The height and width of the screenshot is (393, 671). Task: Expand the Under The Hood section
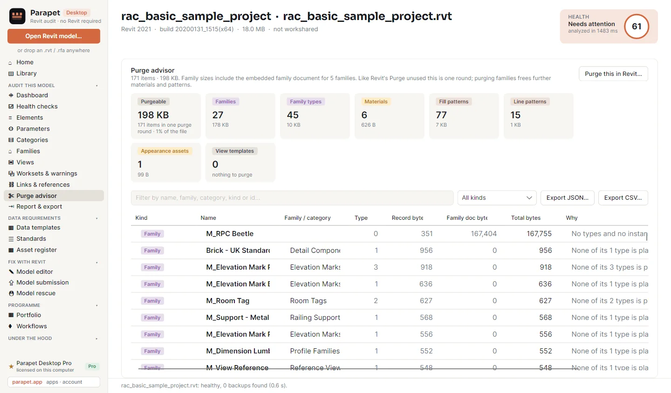click(x=97, y=339)
